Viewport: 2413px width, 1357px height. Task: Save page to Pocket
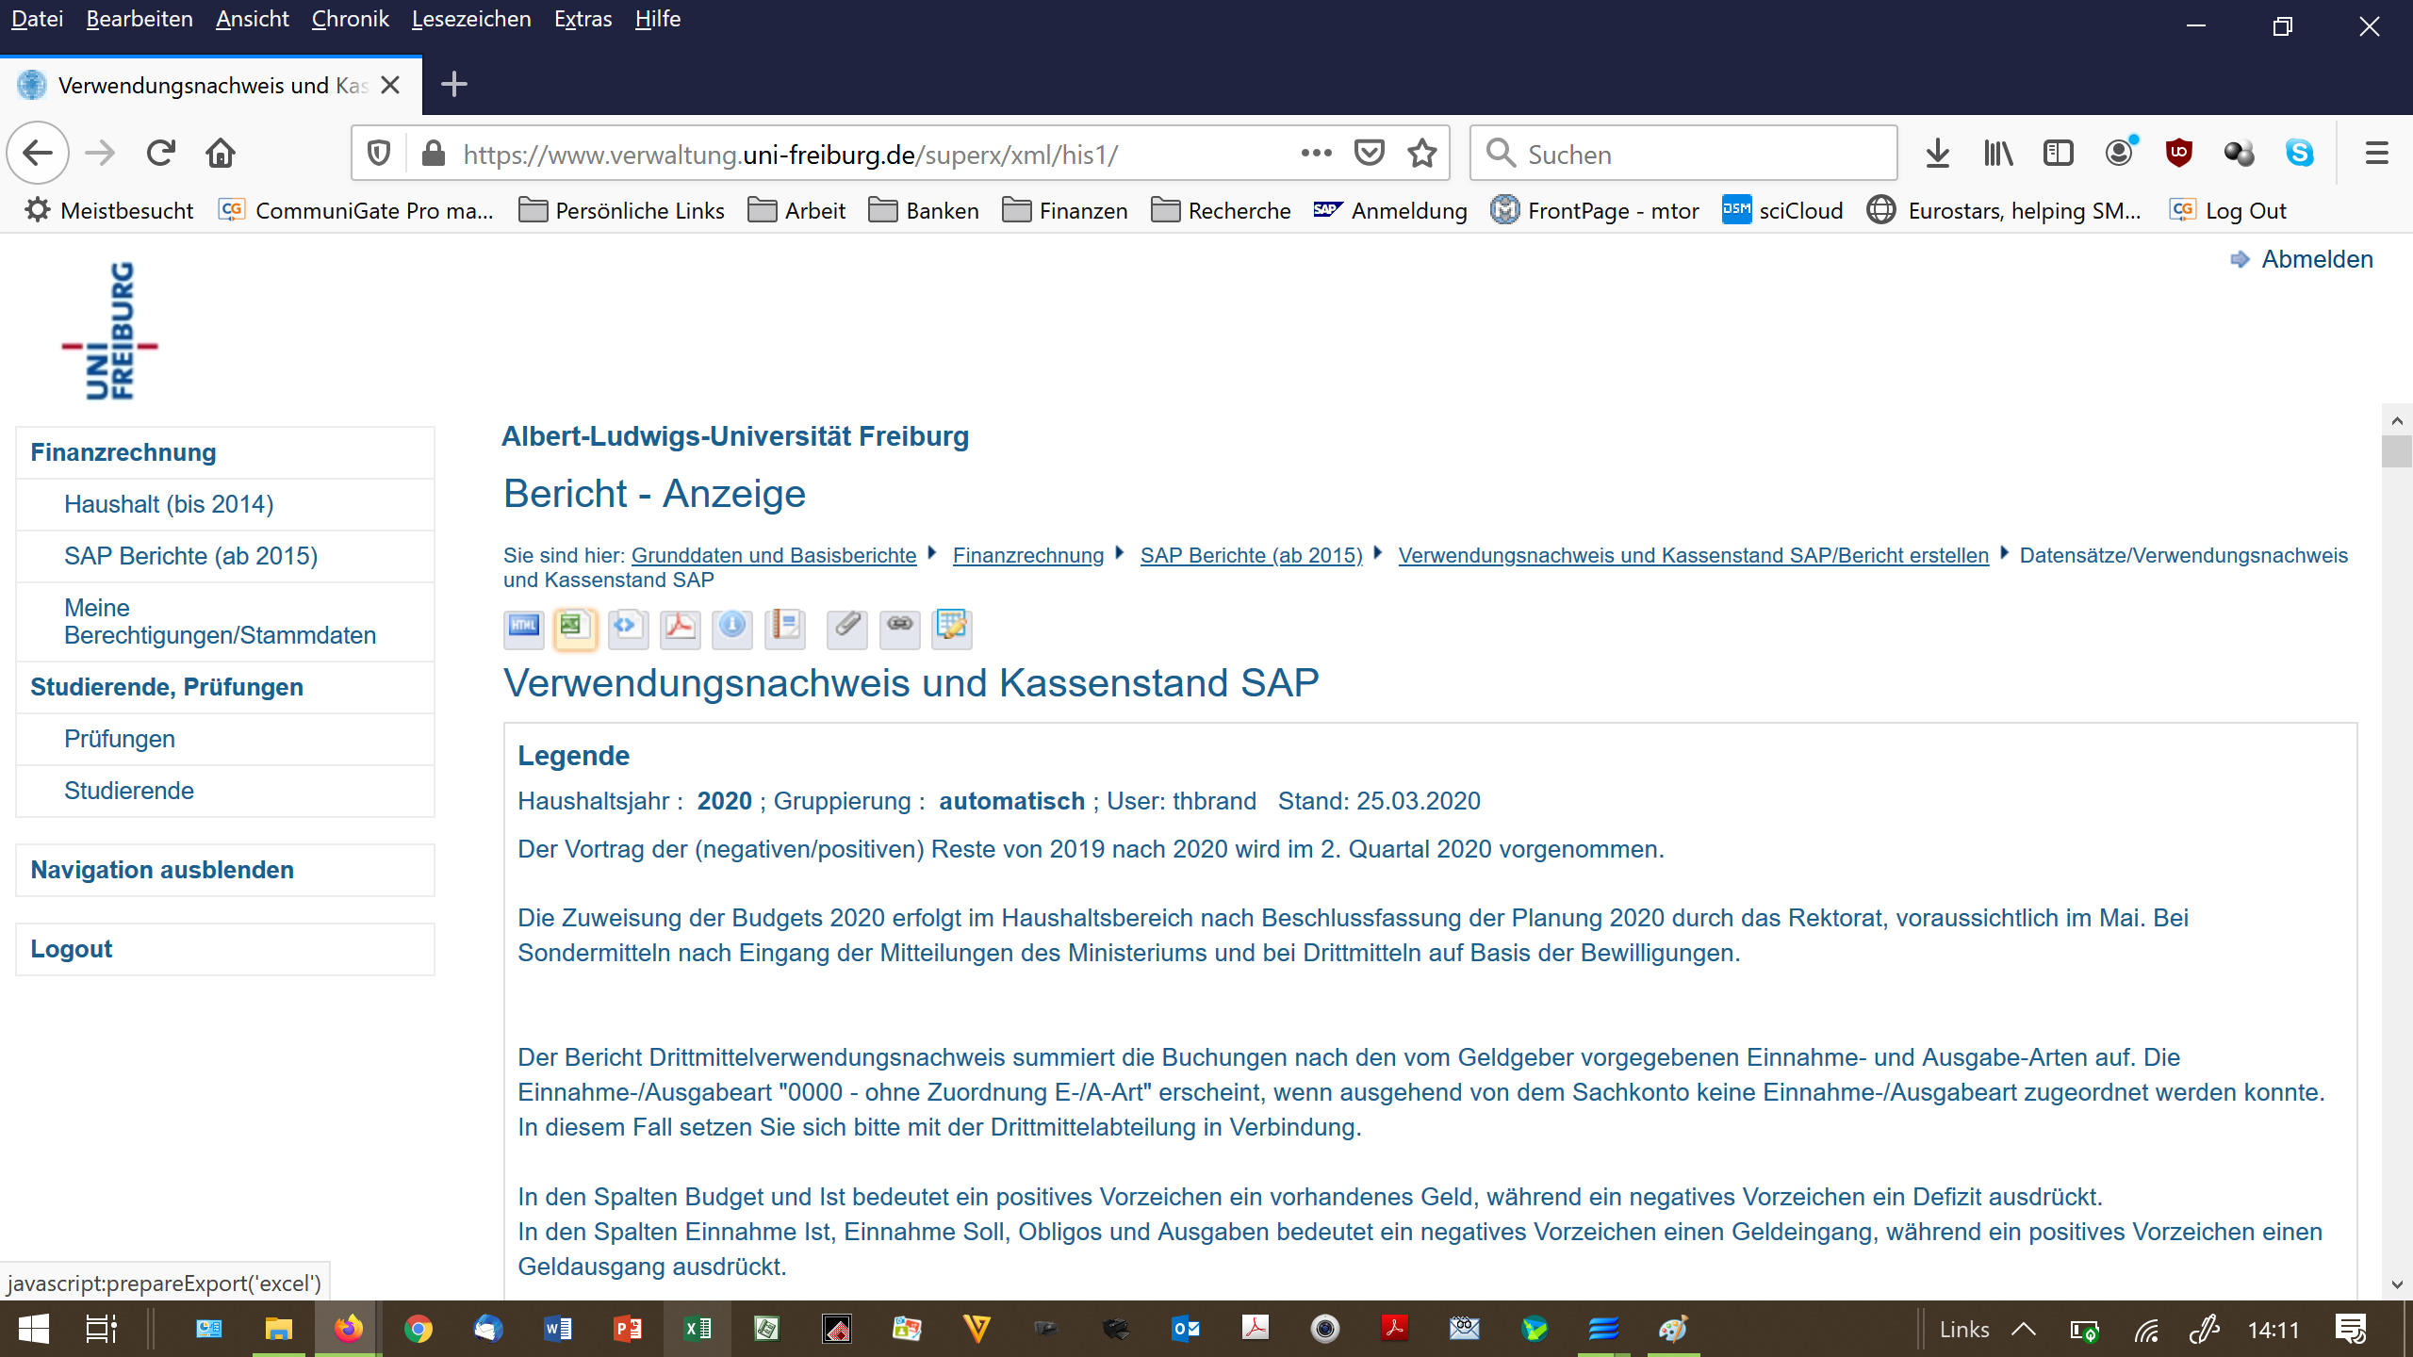1370,154
